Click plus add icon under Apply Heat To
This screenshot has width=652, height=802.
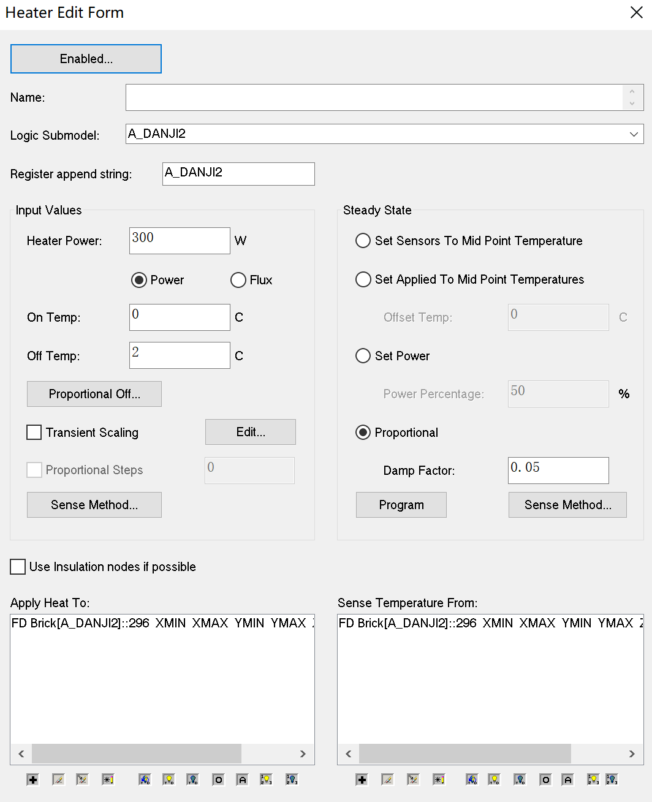click(x=33, y=779)
